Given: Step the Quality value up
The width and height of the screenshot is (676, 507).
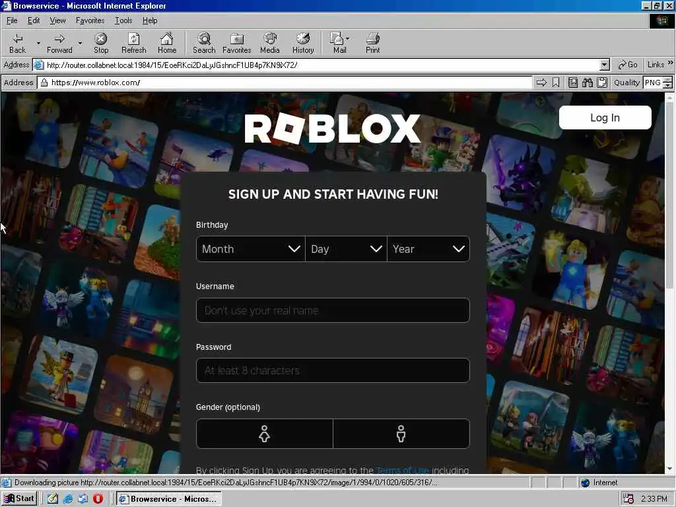Looking at the screenshot, I should (668, 79).
